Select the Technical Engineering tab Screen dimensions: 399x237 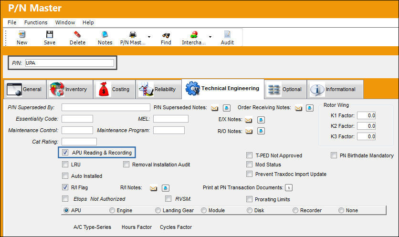(x=223, y=89)
